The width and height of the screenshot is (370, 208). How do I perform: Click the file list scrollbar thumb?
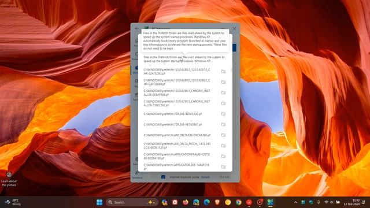(231, 70)
